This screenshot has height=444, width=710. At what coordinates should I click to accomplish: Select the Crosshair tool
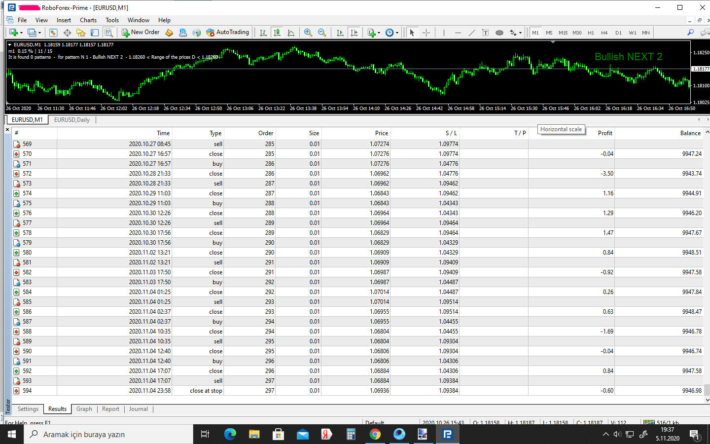[426, 33]
